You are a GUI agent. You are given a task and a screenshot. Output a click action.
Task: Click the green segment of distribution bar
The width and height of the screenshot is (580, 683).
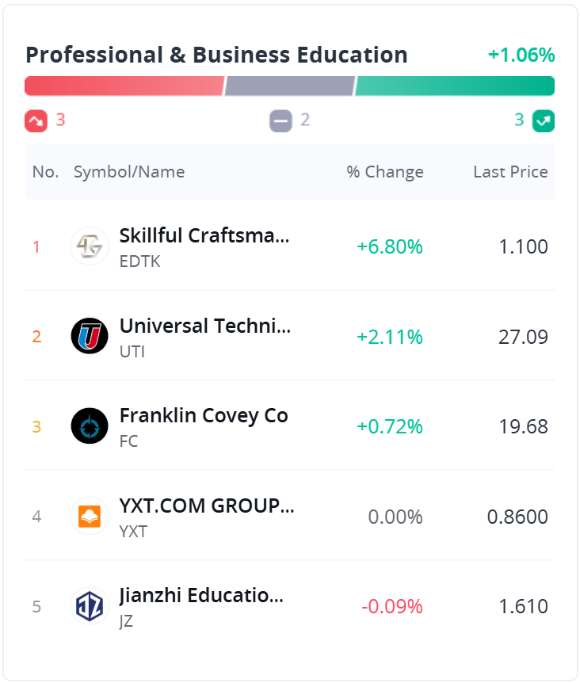455,86
